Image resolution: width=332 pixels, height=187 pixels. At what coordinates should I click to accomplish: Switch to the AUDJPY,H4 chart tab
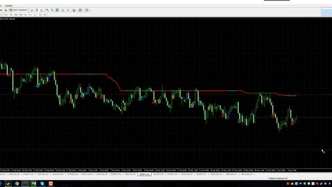coord(159,175)
